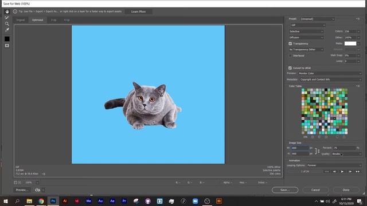Viewport: 367px width, 206px height.
Task: Switch to the Original tab
Action: (21, 20)
